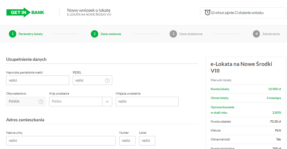Select step 2 circle Dane osobowe
The height and width of the screenshot is (149, 287).
[x=94, y=34]
